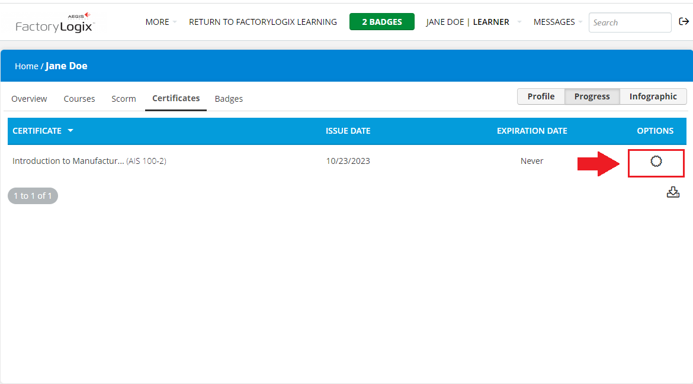Open the MESSAGES dropdown

556,22
